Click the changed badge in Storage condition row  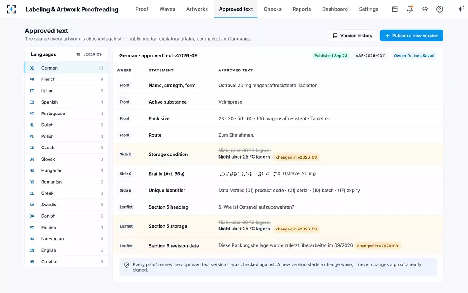[296, 157]
